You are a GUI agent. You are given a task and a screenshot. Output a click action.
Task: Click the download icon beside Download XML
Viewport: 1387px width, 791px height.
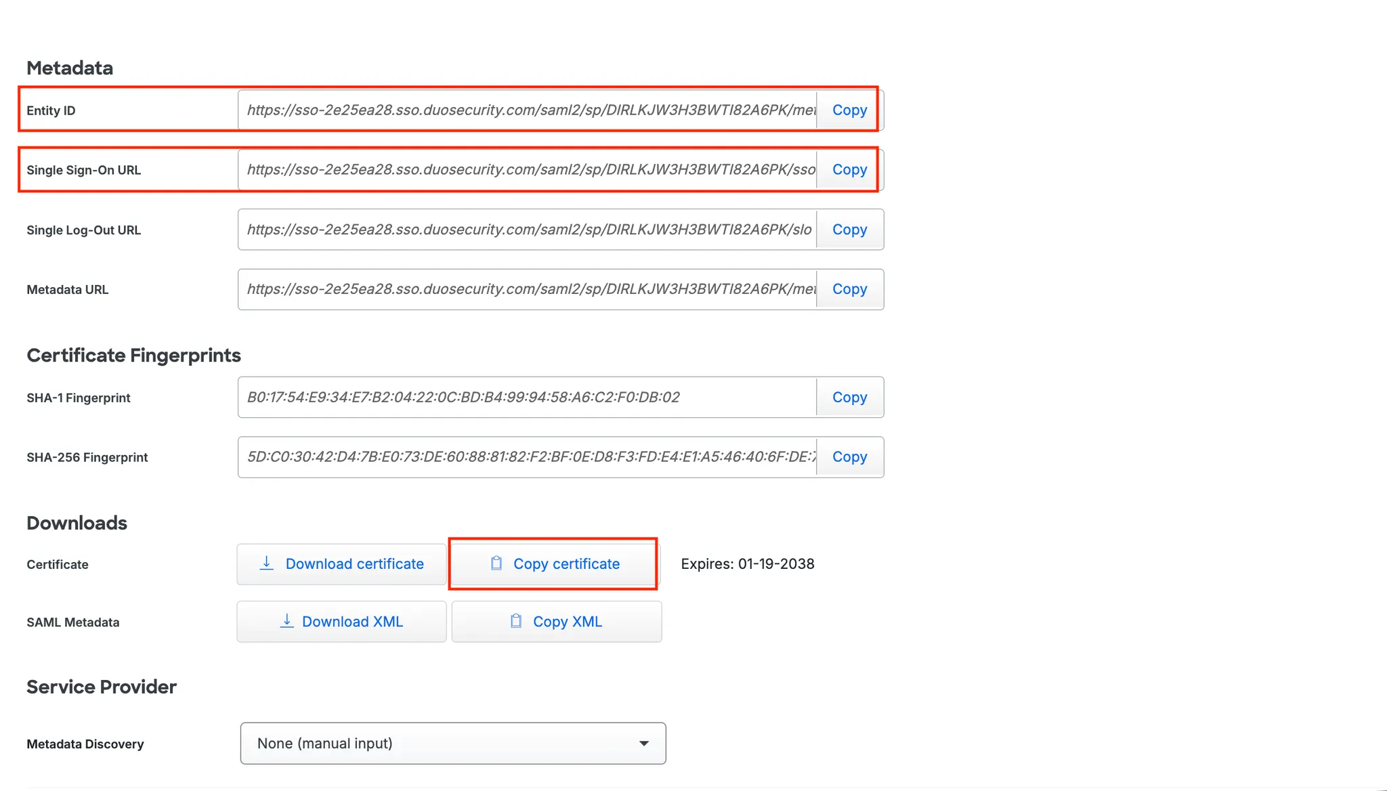(x=286, y=621)
